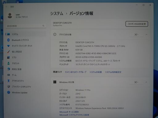The height and width of the screenshot is (118, 158).
Task: Click serial number 013752380353
Action: 82,104
